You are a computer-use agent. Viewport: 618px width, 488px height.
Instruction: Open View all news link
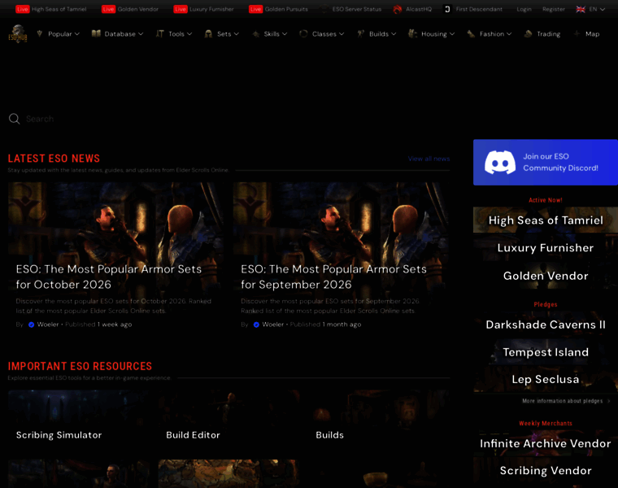click(429, 159)
